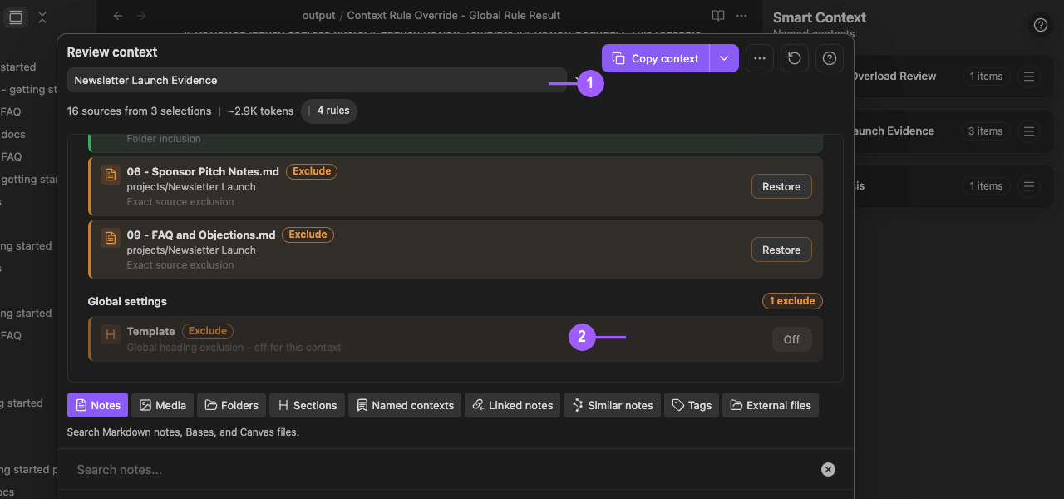Select the External files tab
The image size is (1064, 499).
click(x=771, y=405)
